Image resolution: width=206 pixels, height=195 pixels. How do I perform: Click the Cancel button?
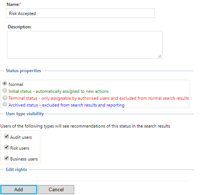point(56,189)
